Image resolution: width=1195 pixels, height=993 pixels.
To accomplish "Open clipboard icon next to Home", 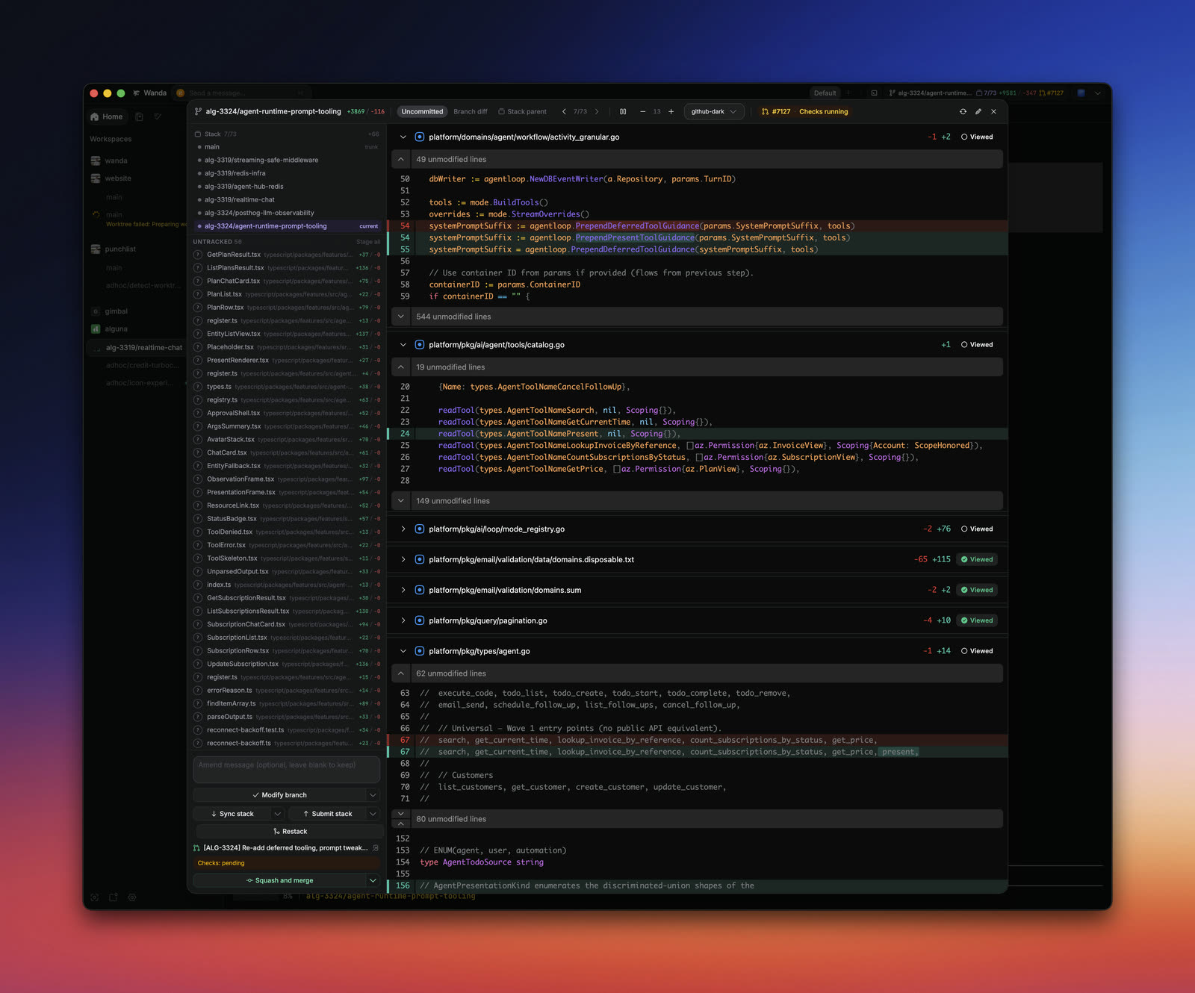I will pos(139,117).
